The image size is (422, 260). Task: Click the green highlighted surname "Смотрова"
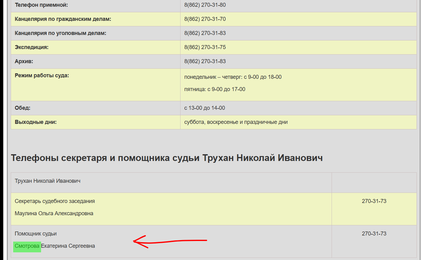point(27,246)
